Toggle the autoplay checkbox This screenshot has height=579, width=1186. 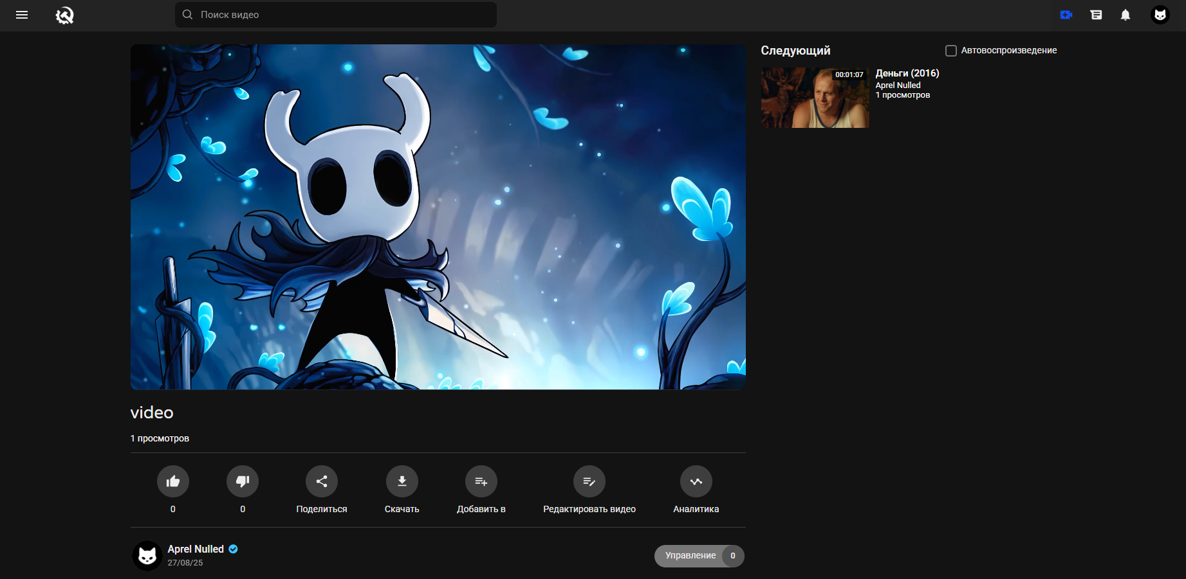[950, 51]
